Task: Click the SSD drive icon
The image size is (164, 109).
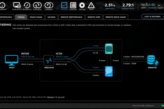Action: (109, 49)
